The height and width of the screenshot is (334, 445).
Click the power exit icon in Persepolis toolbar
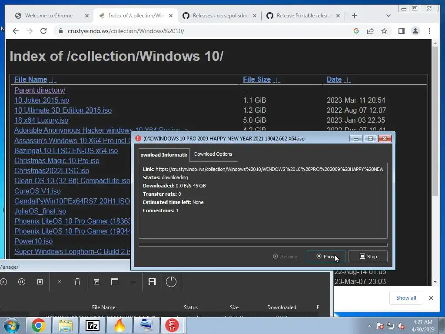pos(171,282)
